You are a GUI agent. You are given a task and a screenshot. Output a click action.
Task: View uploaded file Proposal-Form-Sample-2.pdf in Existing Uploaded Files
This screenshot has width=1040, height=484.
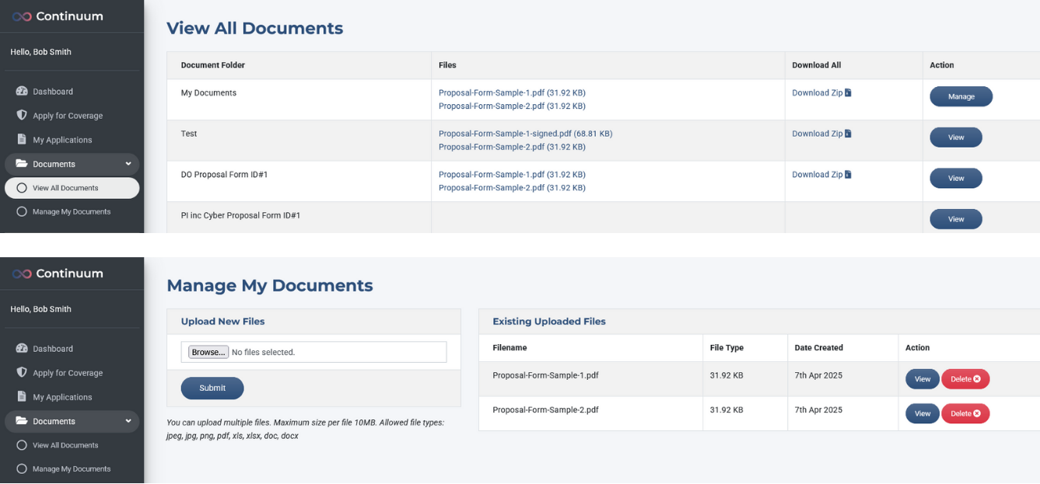click(923, 413)
